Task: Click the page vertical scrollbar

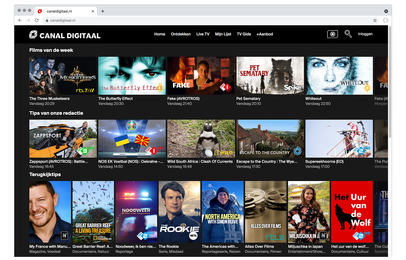Action: point(390,82)
